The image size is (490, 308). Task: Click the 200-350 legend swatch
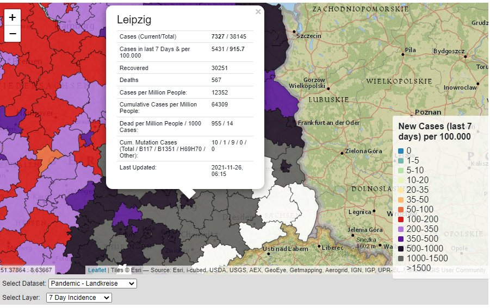point(401,229)
